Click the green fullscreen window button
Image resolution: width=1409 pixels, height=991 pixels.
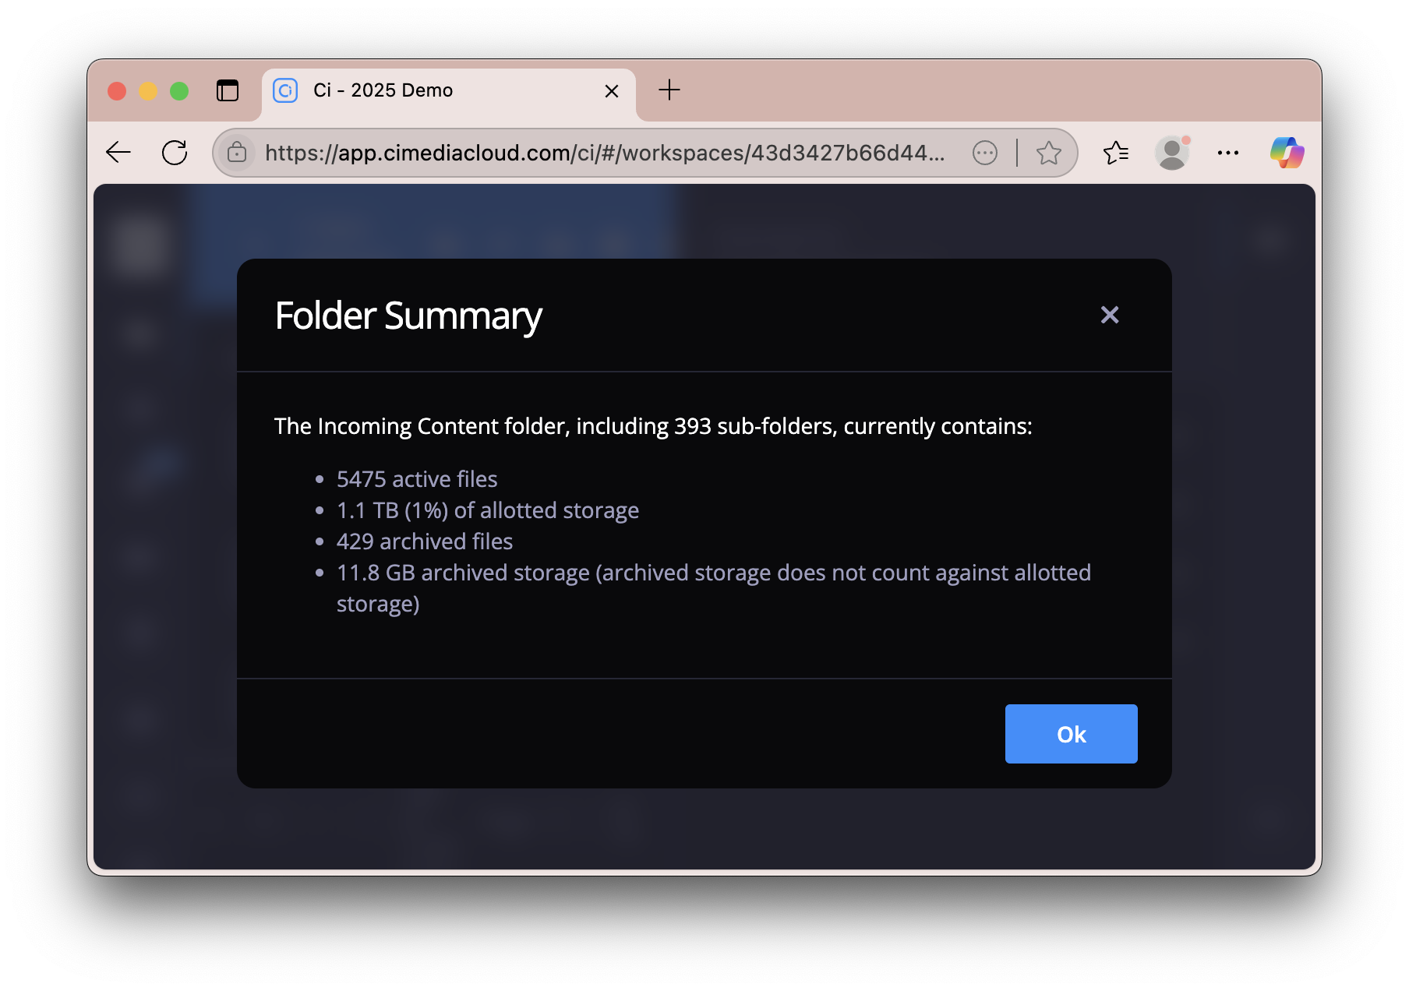click(x=179, y=91)
